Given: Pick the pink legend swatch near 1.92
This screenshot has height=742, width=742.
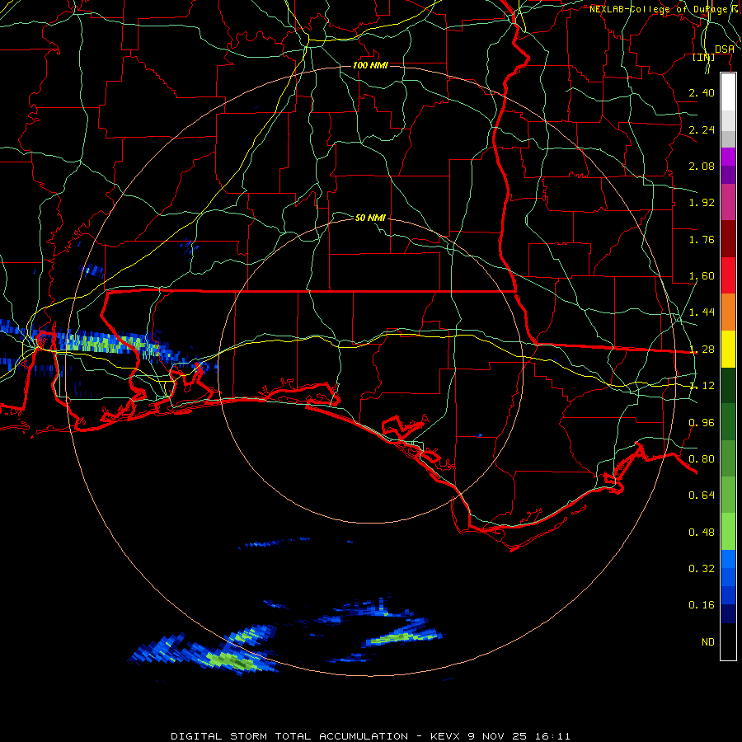Looking at the screenshot, I should 728,202.
